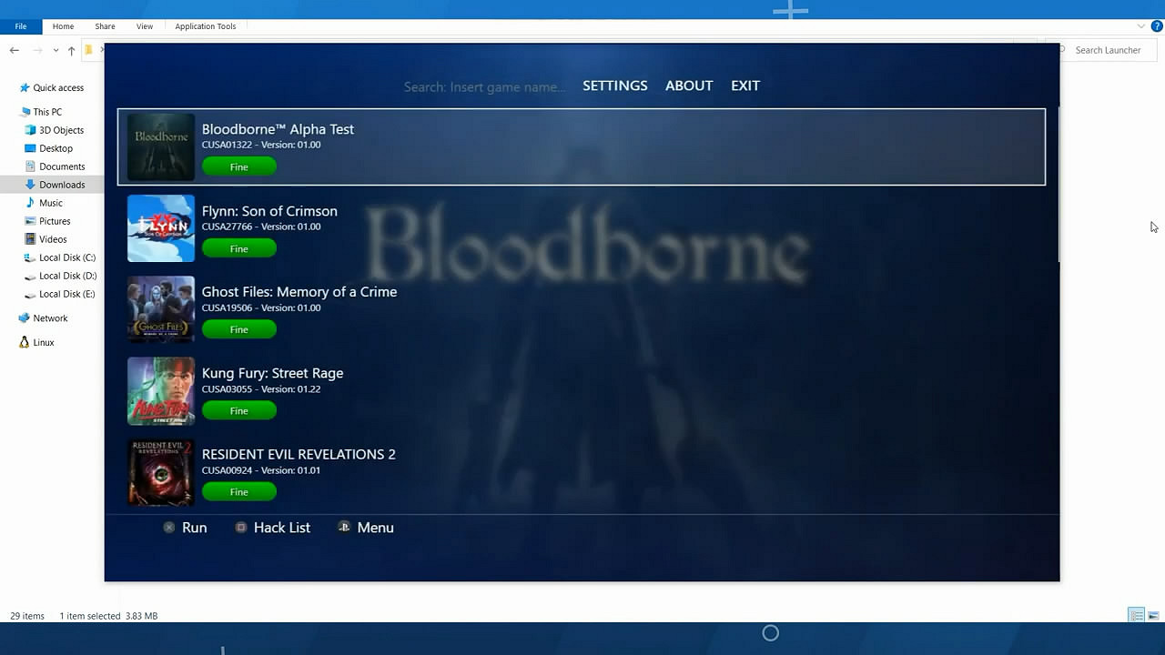Switch to details view layout toggle
The width and height of the screenshot is (1165, 655).
[1136, 616]
